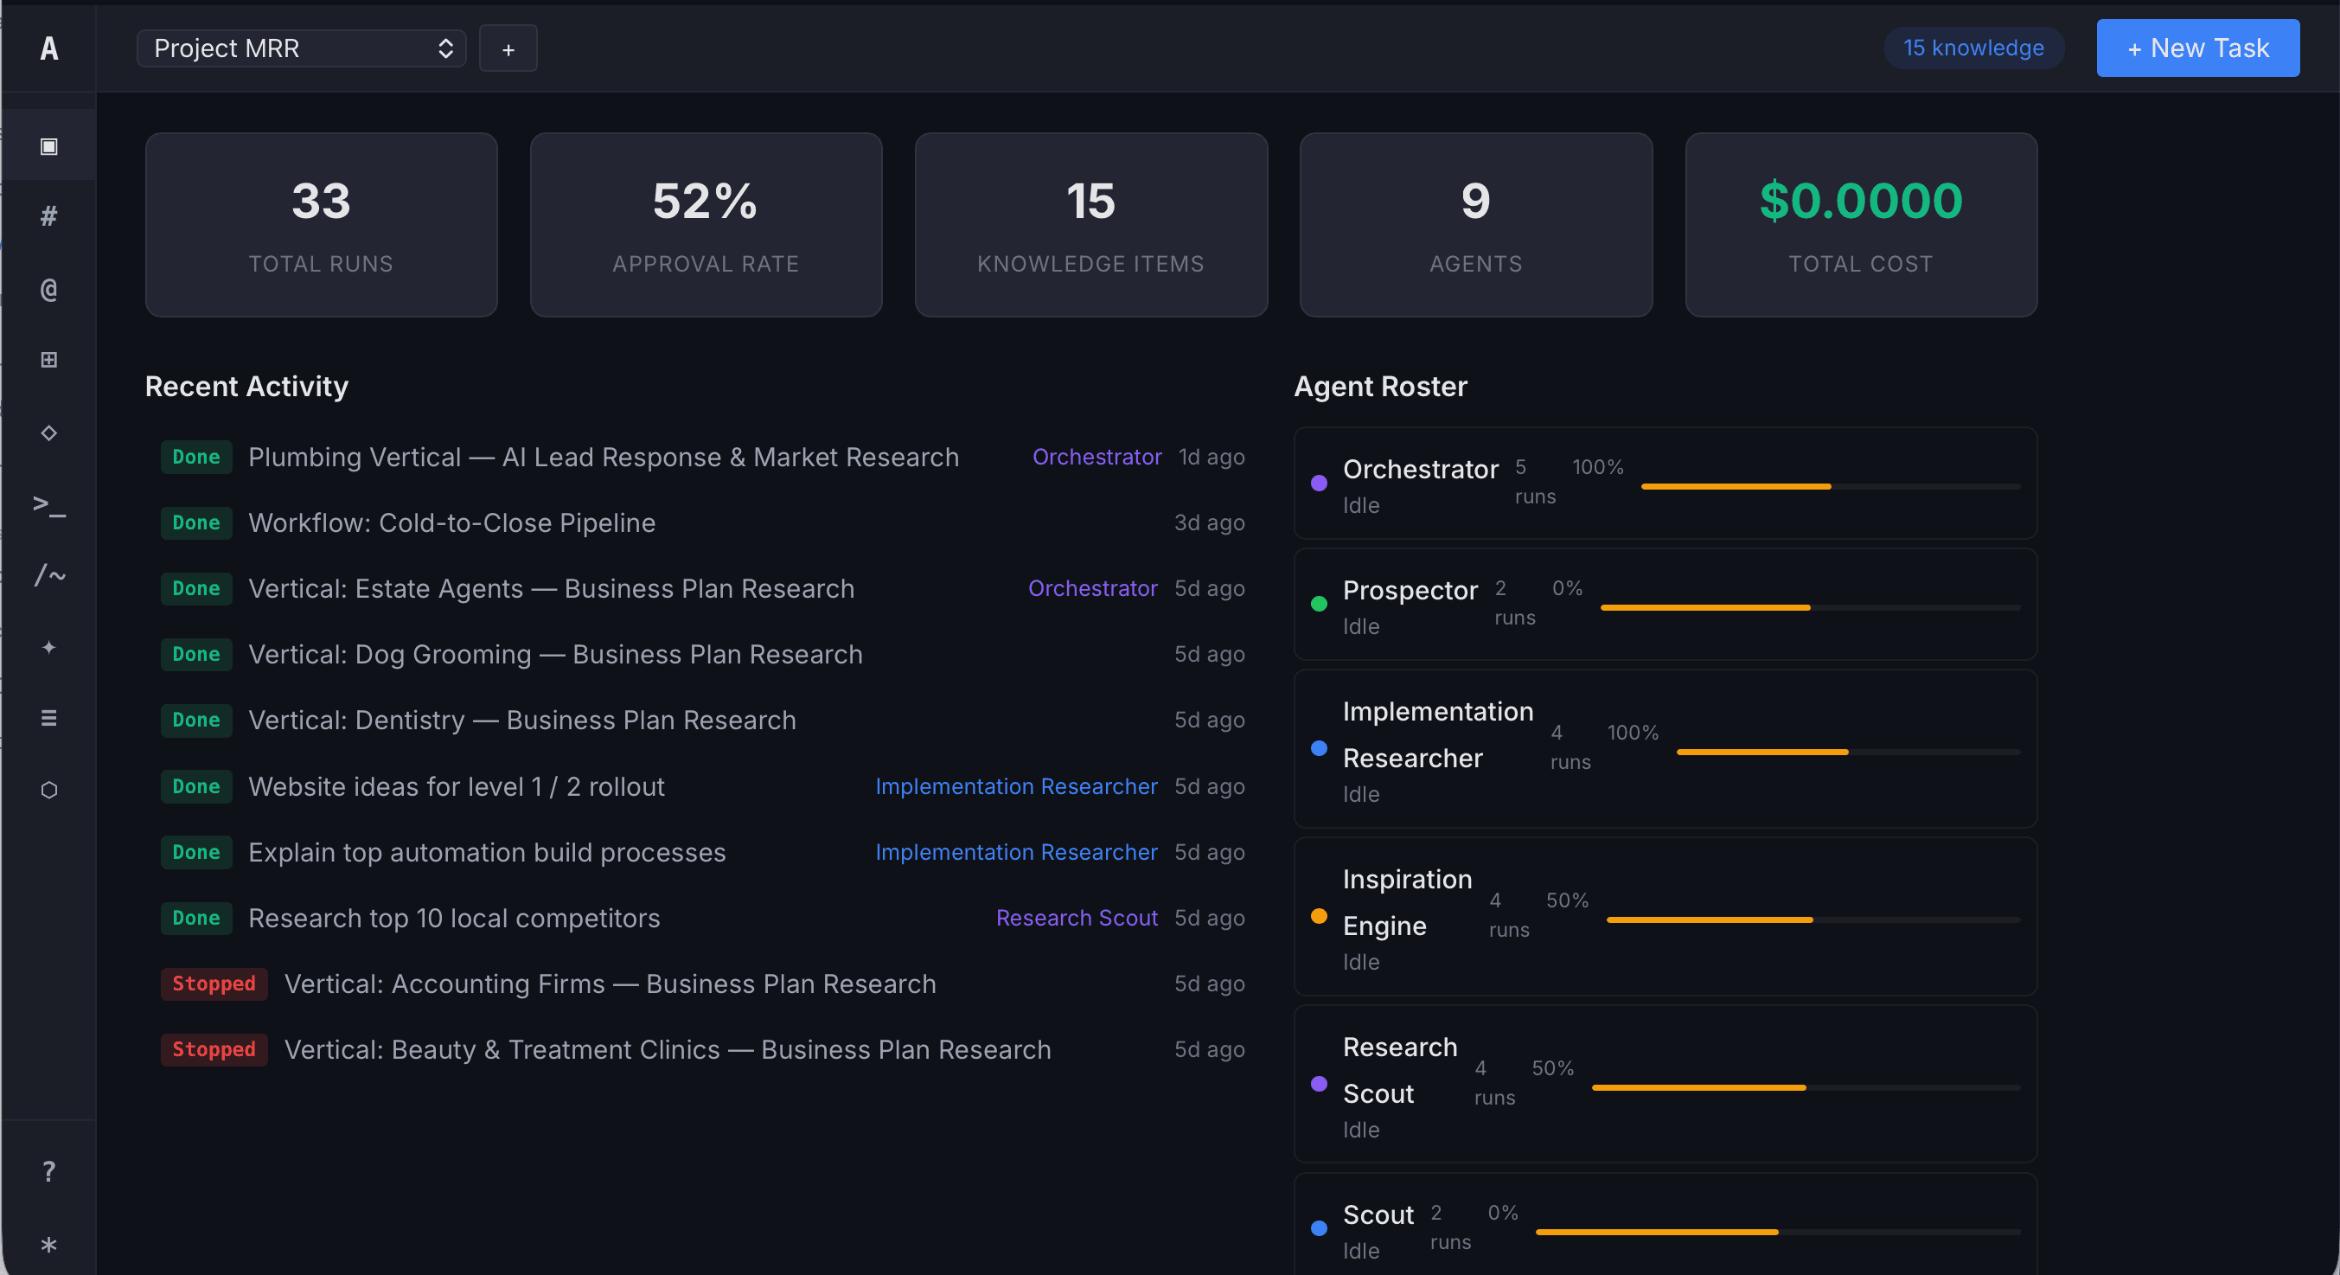Click the + button beside Project MRR
This screenshot has height=1275, width=2340.
pos(508,48)
